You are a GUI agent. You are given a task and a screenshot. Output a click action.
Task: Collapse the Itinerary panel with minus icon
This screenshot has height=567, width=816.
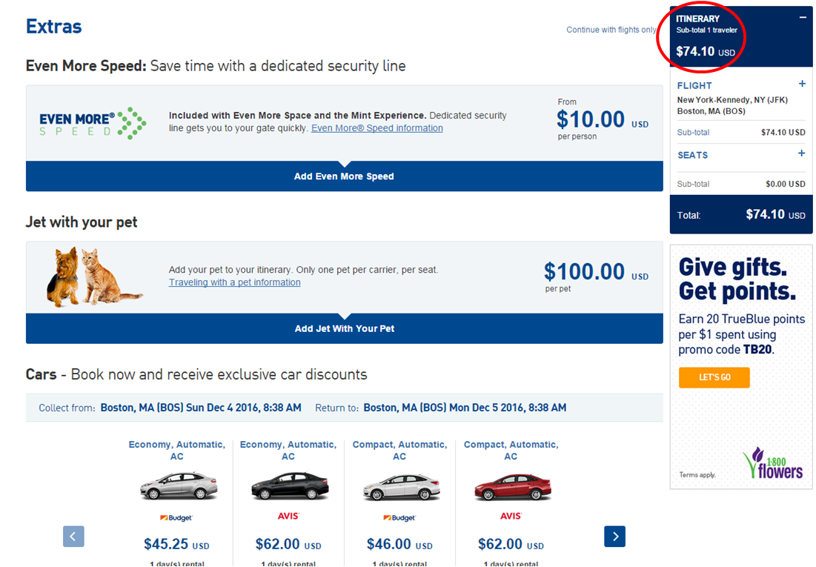pos(803,18)
